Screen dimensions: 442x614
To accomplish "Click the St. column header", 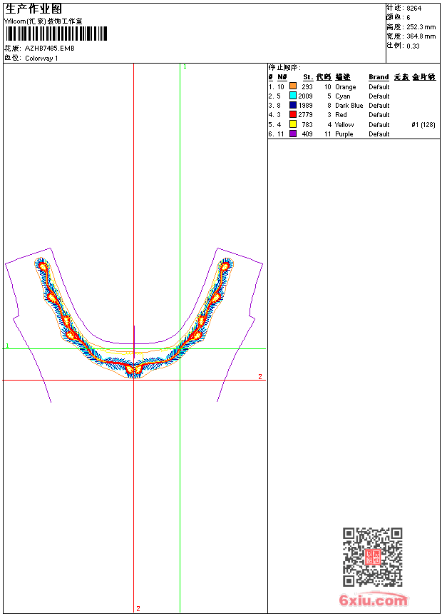I will (307, 77).
